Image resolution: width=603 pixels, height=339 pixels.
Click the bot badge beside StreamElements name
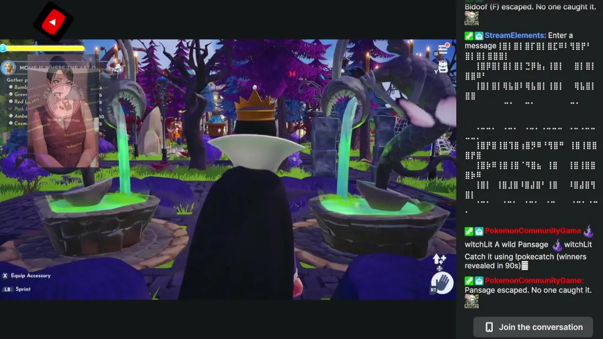(479, 36)
